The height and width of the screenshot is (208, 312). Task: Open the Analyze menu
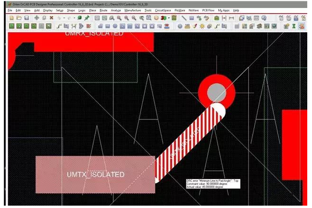coord(116,10)
